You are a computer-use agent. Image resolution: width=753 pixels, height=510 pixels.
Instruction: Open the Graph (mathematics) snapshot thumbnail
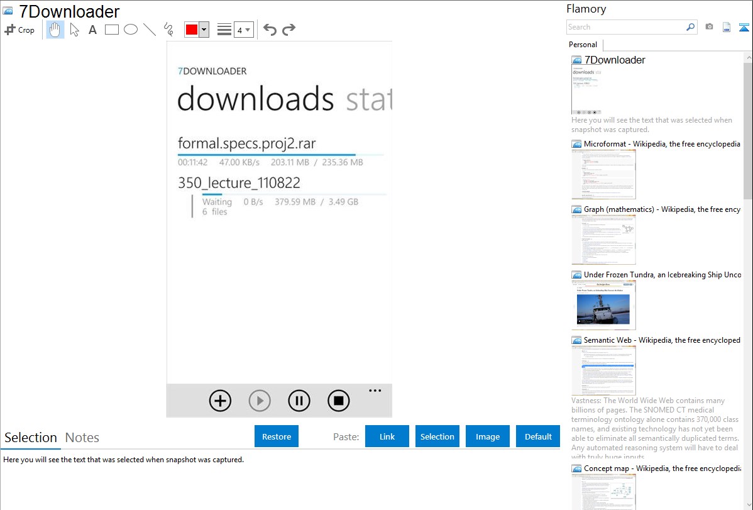tap(603, 240)
